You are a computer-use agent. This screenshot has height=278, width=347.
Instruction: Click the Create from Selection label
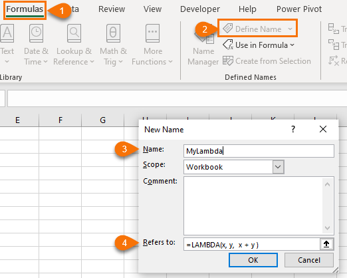273,61
